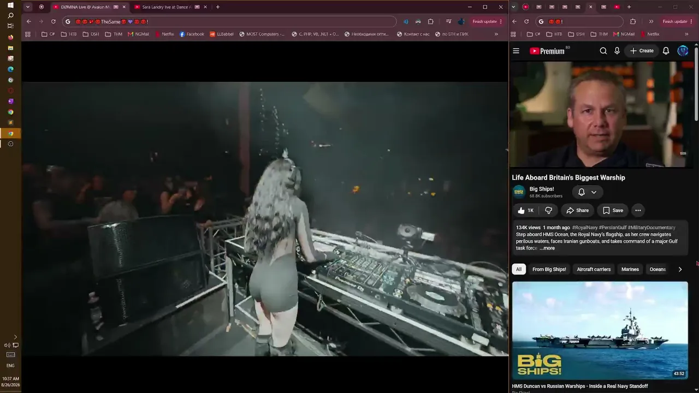The height and width of the screenshot is (393, 699).
Task: Open the touch keyboard tray icon
Action: click(10, 355)
